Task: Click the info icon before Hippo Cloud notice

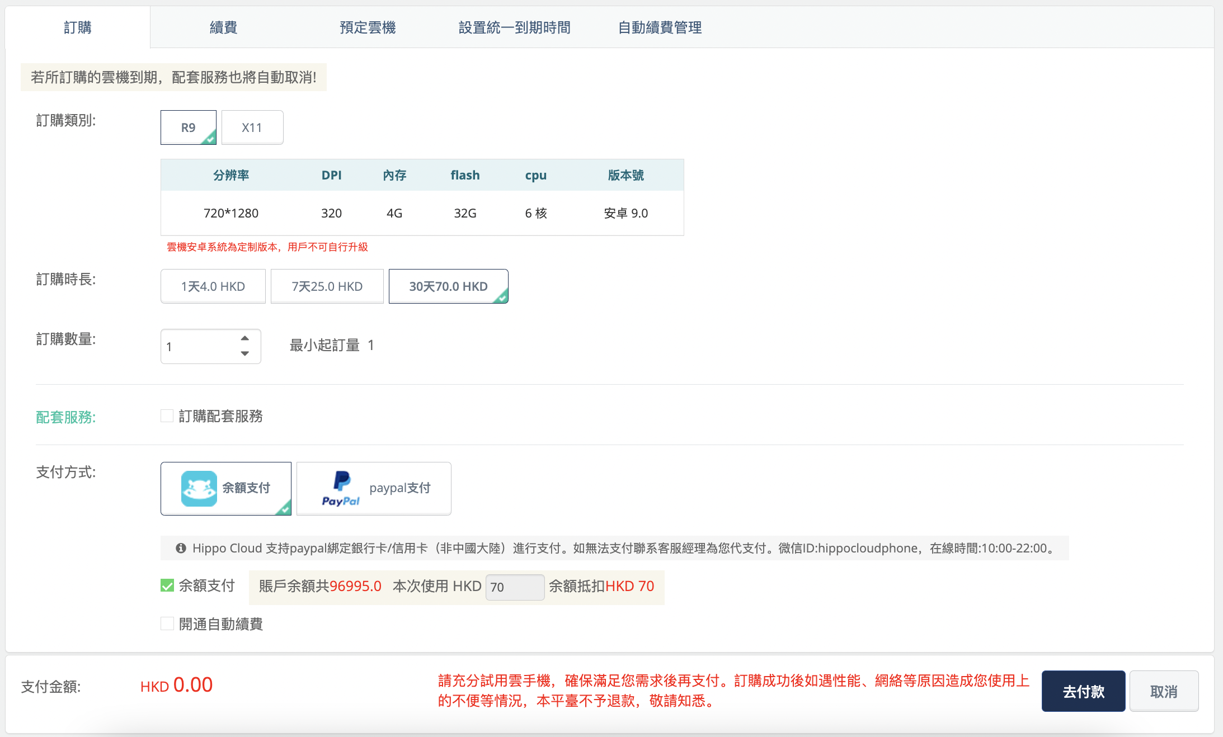Action: point(181,548)
